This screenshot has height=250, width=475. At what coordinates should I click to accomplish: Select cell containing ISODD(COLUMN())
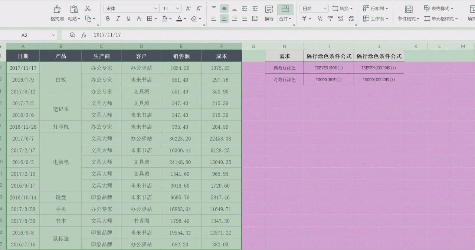click(379, 79)
